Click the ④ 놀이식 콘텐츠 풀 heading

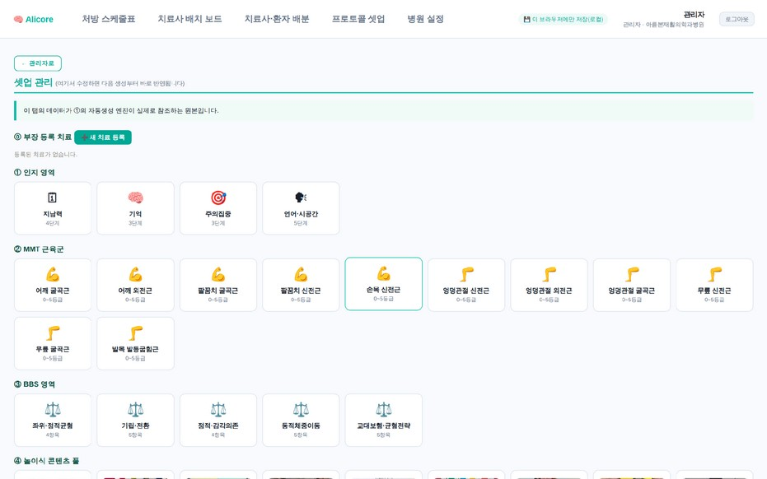coord(46,461)
